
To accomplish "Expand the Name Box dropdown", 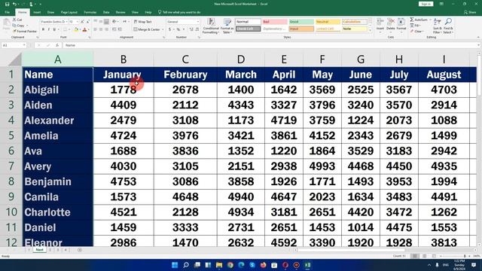I will pyautogui.click(x=24, y=45).
